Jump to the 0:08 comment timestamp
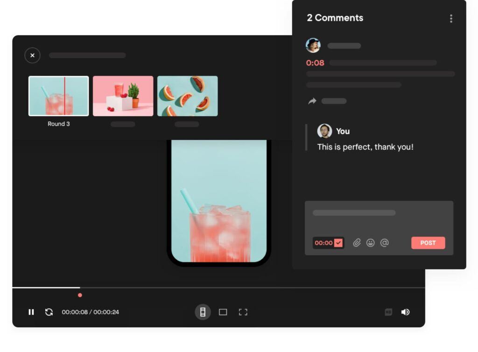The image size is (478, 352). click(x=315, y=63)
